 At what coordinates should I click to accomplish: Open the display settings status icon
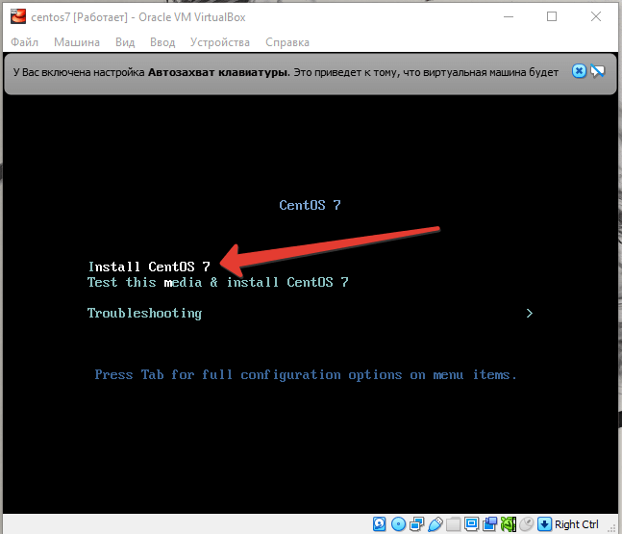[471, 524]
